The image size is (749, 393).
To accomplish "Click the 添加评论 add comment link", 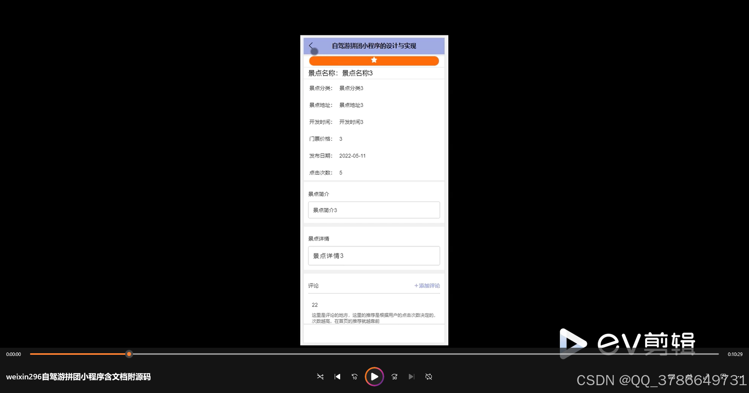I will point(427,286).
